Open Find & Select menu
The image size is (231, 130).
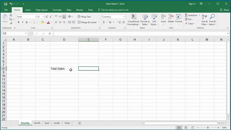click(x=212, y=20)
